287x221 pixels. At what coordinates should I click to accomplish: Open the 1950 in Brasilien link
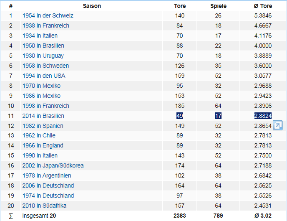pyautogui.click(x=43, y=46)
